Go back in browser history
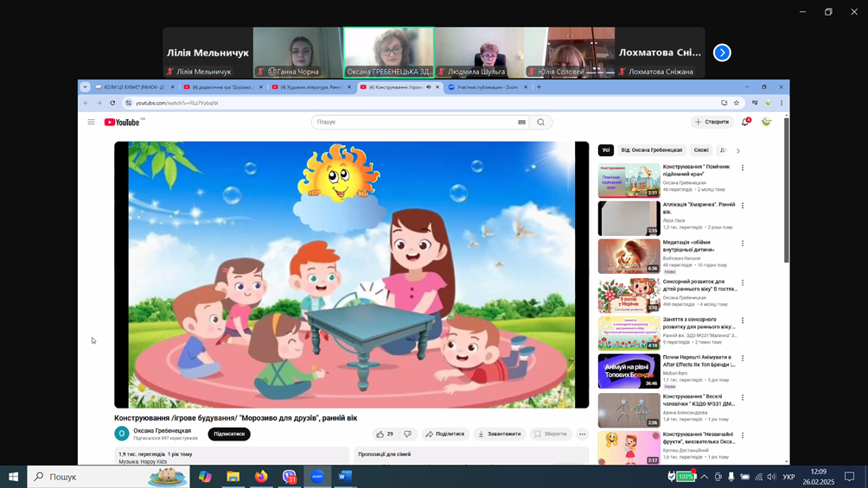Screen dimensions: 868x488 click(x=86, y=103)
